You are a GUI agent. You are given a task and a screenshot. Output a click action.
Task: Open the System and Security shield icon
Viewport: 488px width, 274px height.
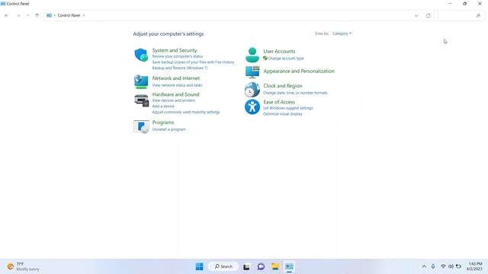tap(141, 55)
